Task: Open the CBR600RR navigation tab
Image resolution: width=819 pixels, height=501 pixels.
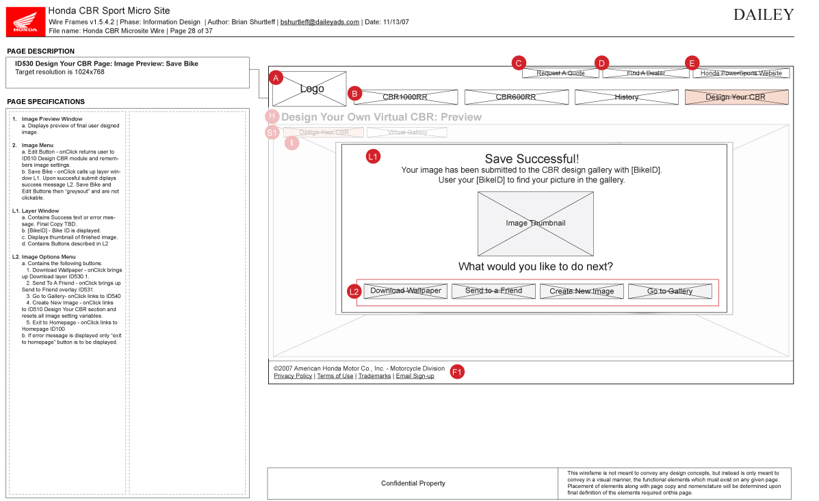Action: [516, 97]
